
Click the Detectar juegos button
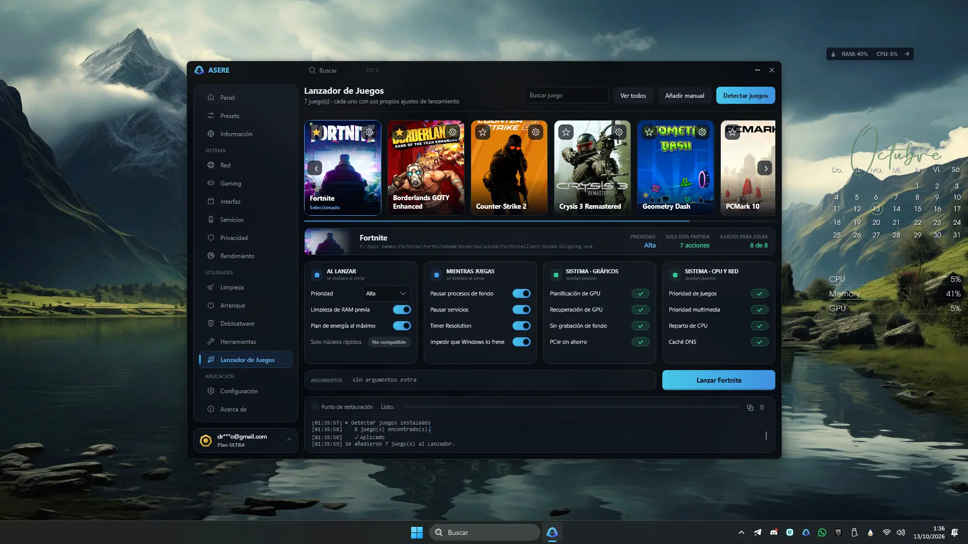[746, 95]
